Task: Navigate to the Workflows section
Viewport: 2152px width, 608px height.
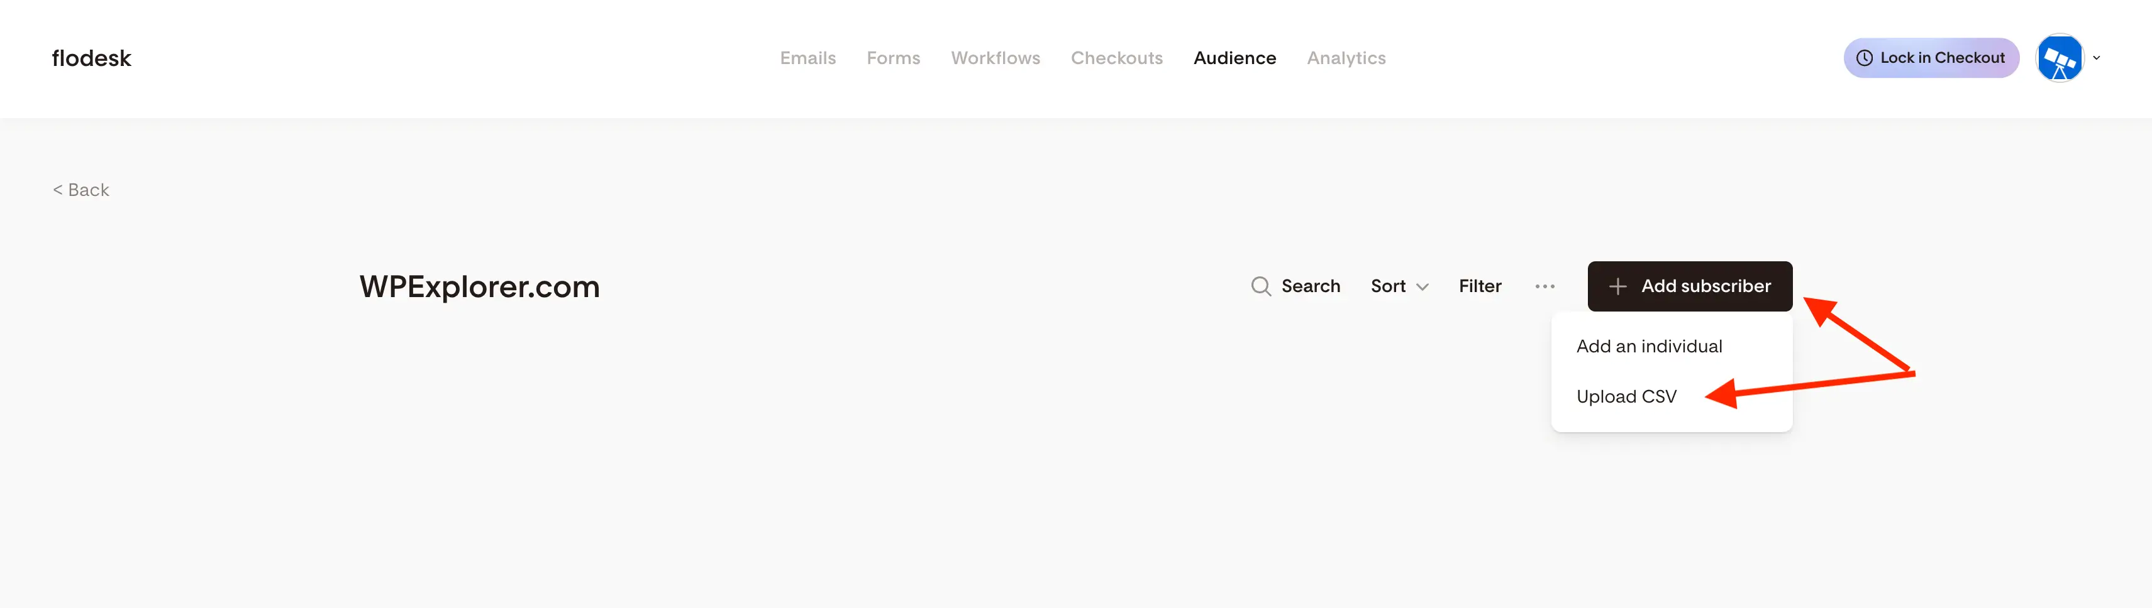Action: coord(995,58)
